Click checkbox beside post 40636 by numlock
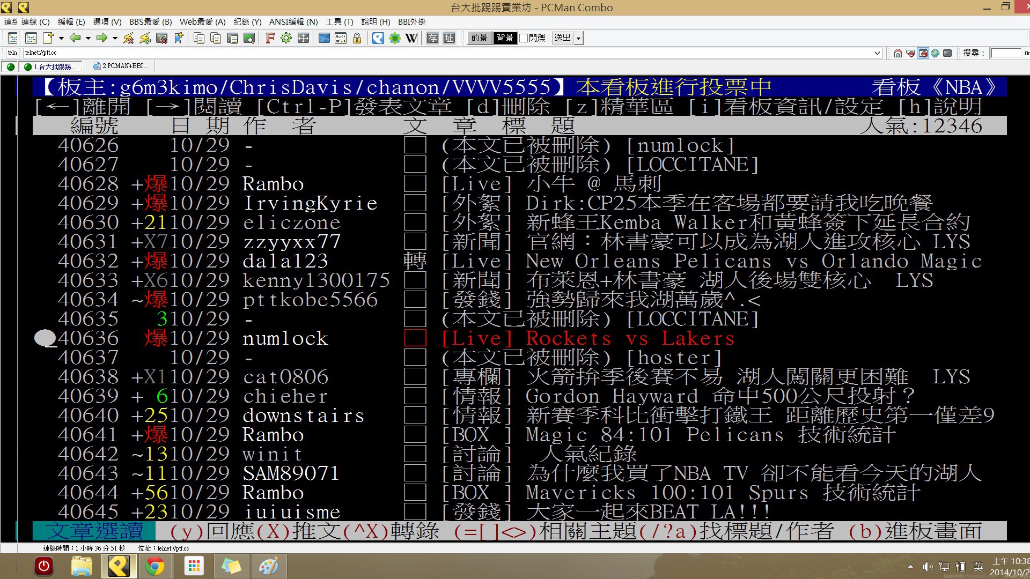 pos(415,338)
